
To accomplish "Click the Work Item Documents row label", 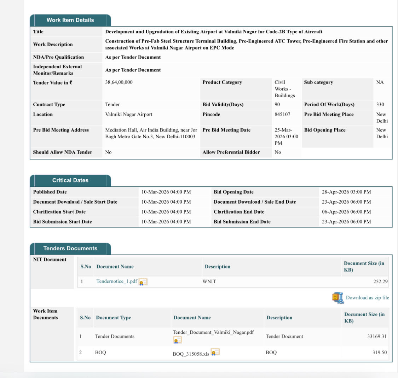I will (x=46, y=314).
